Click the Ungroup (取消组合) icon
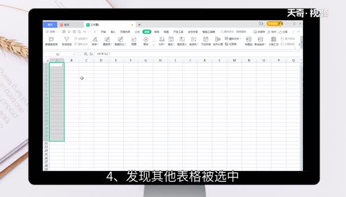Viewport: 346px width, 197px height. tap(260, 39)
